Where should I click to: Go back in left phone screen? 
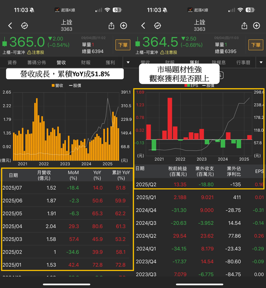[x=10, y=26]
